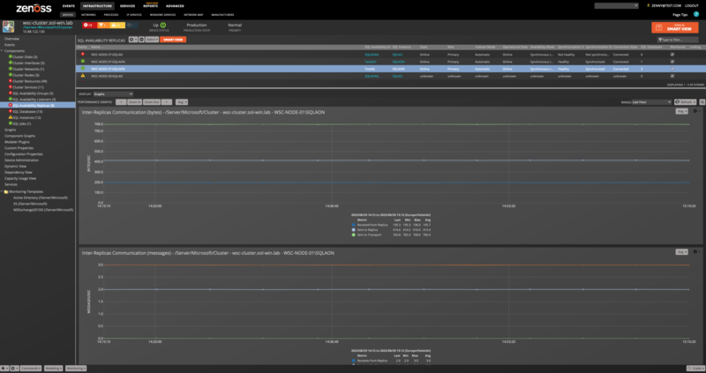Image resolution: width=706 pixels, height=373 pixels.
Task: Click SQLAOAG link in first row
Action: 372,55
